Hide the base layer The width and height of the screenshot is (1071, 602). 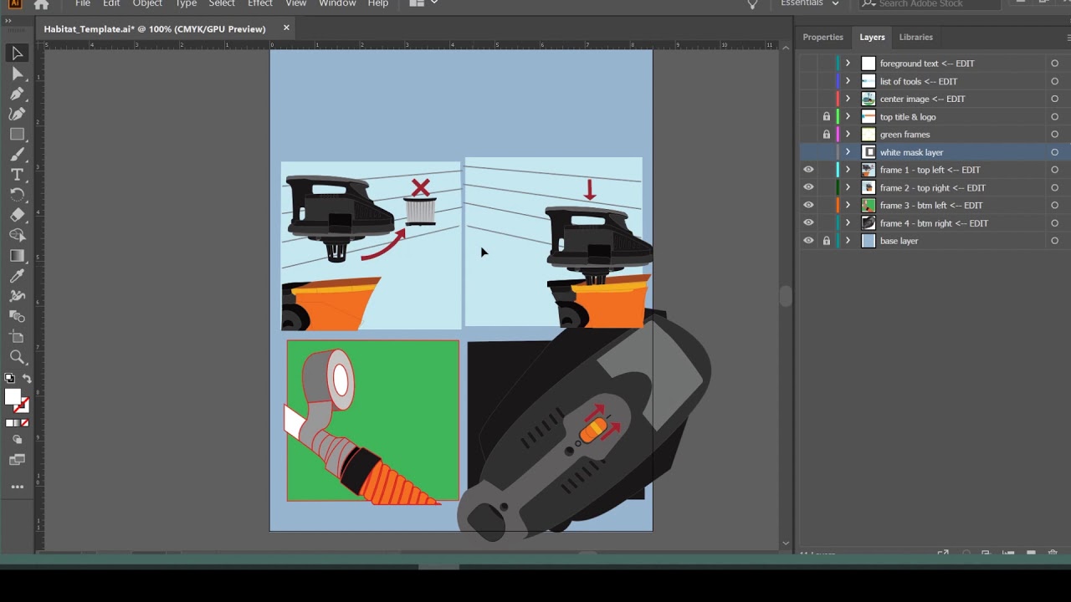[x=808, y=241]
